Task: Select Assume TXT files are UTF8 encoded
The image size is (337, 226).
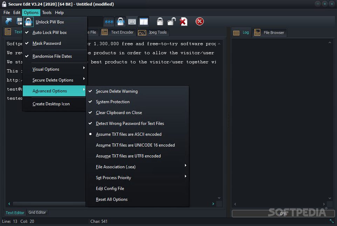Action: click(137, 156)
